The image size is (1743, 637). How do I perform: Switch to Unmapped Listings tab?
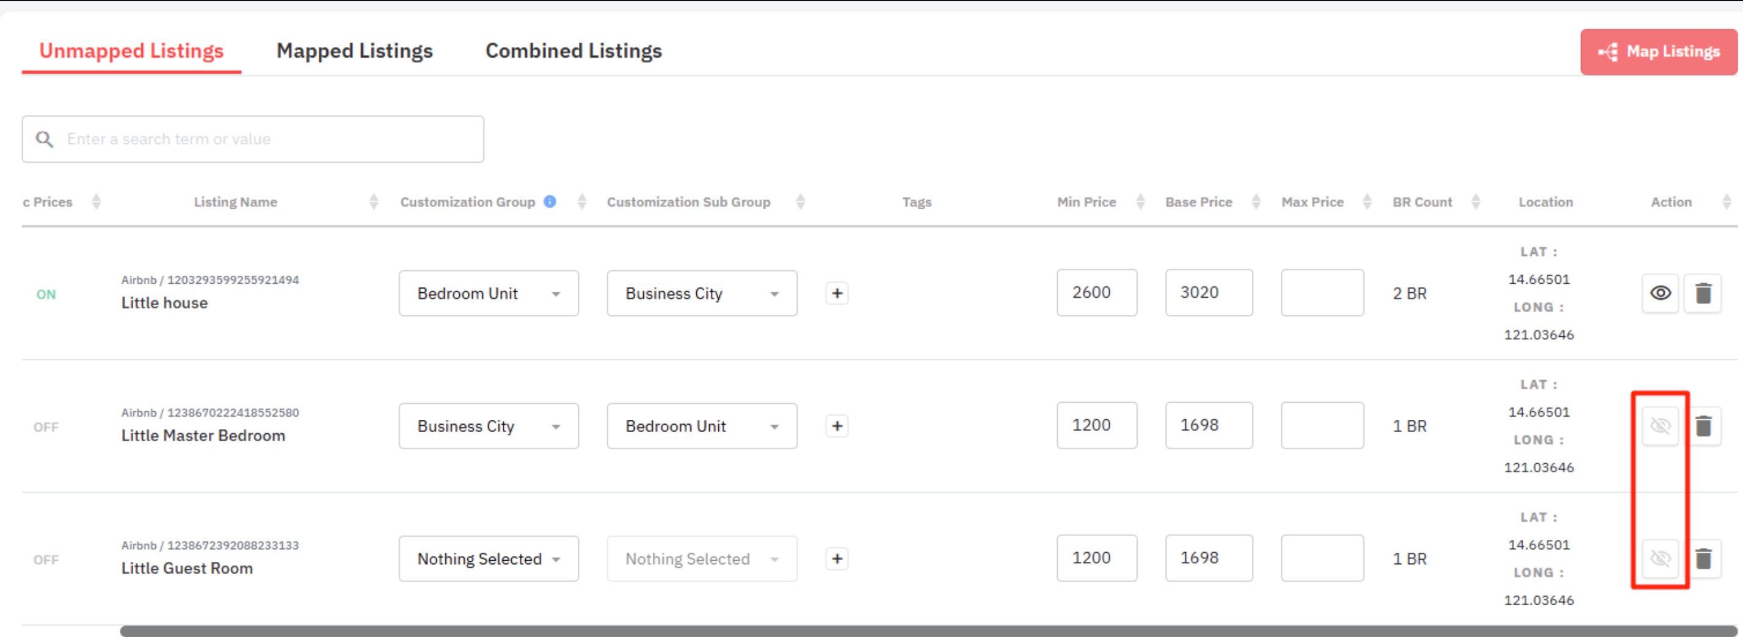coord(131,51)
